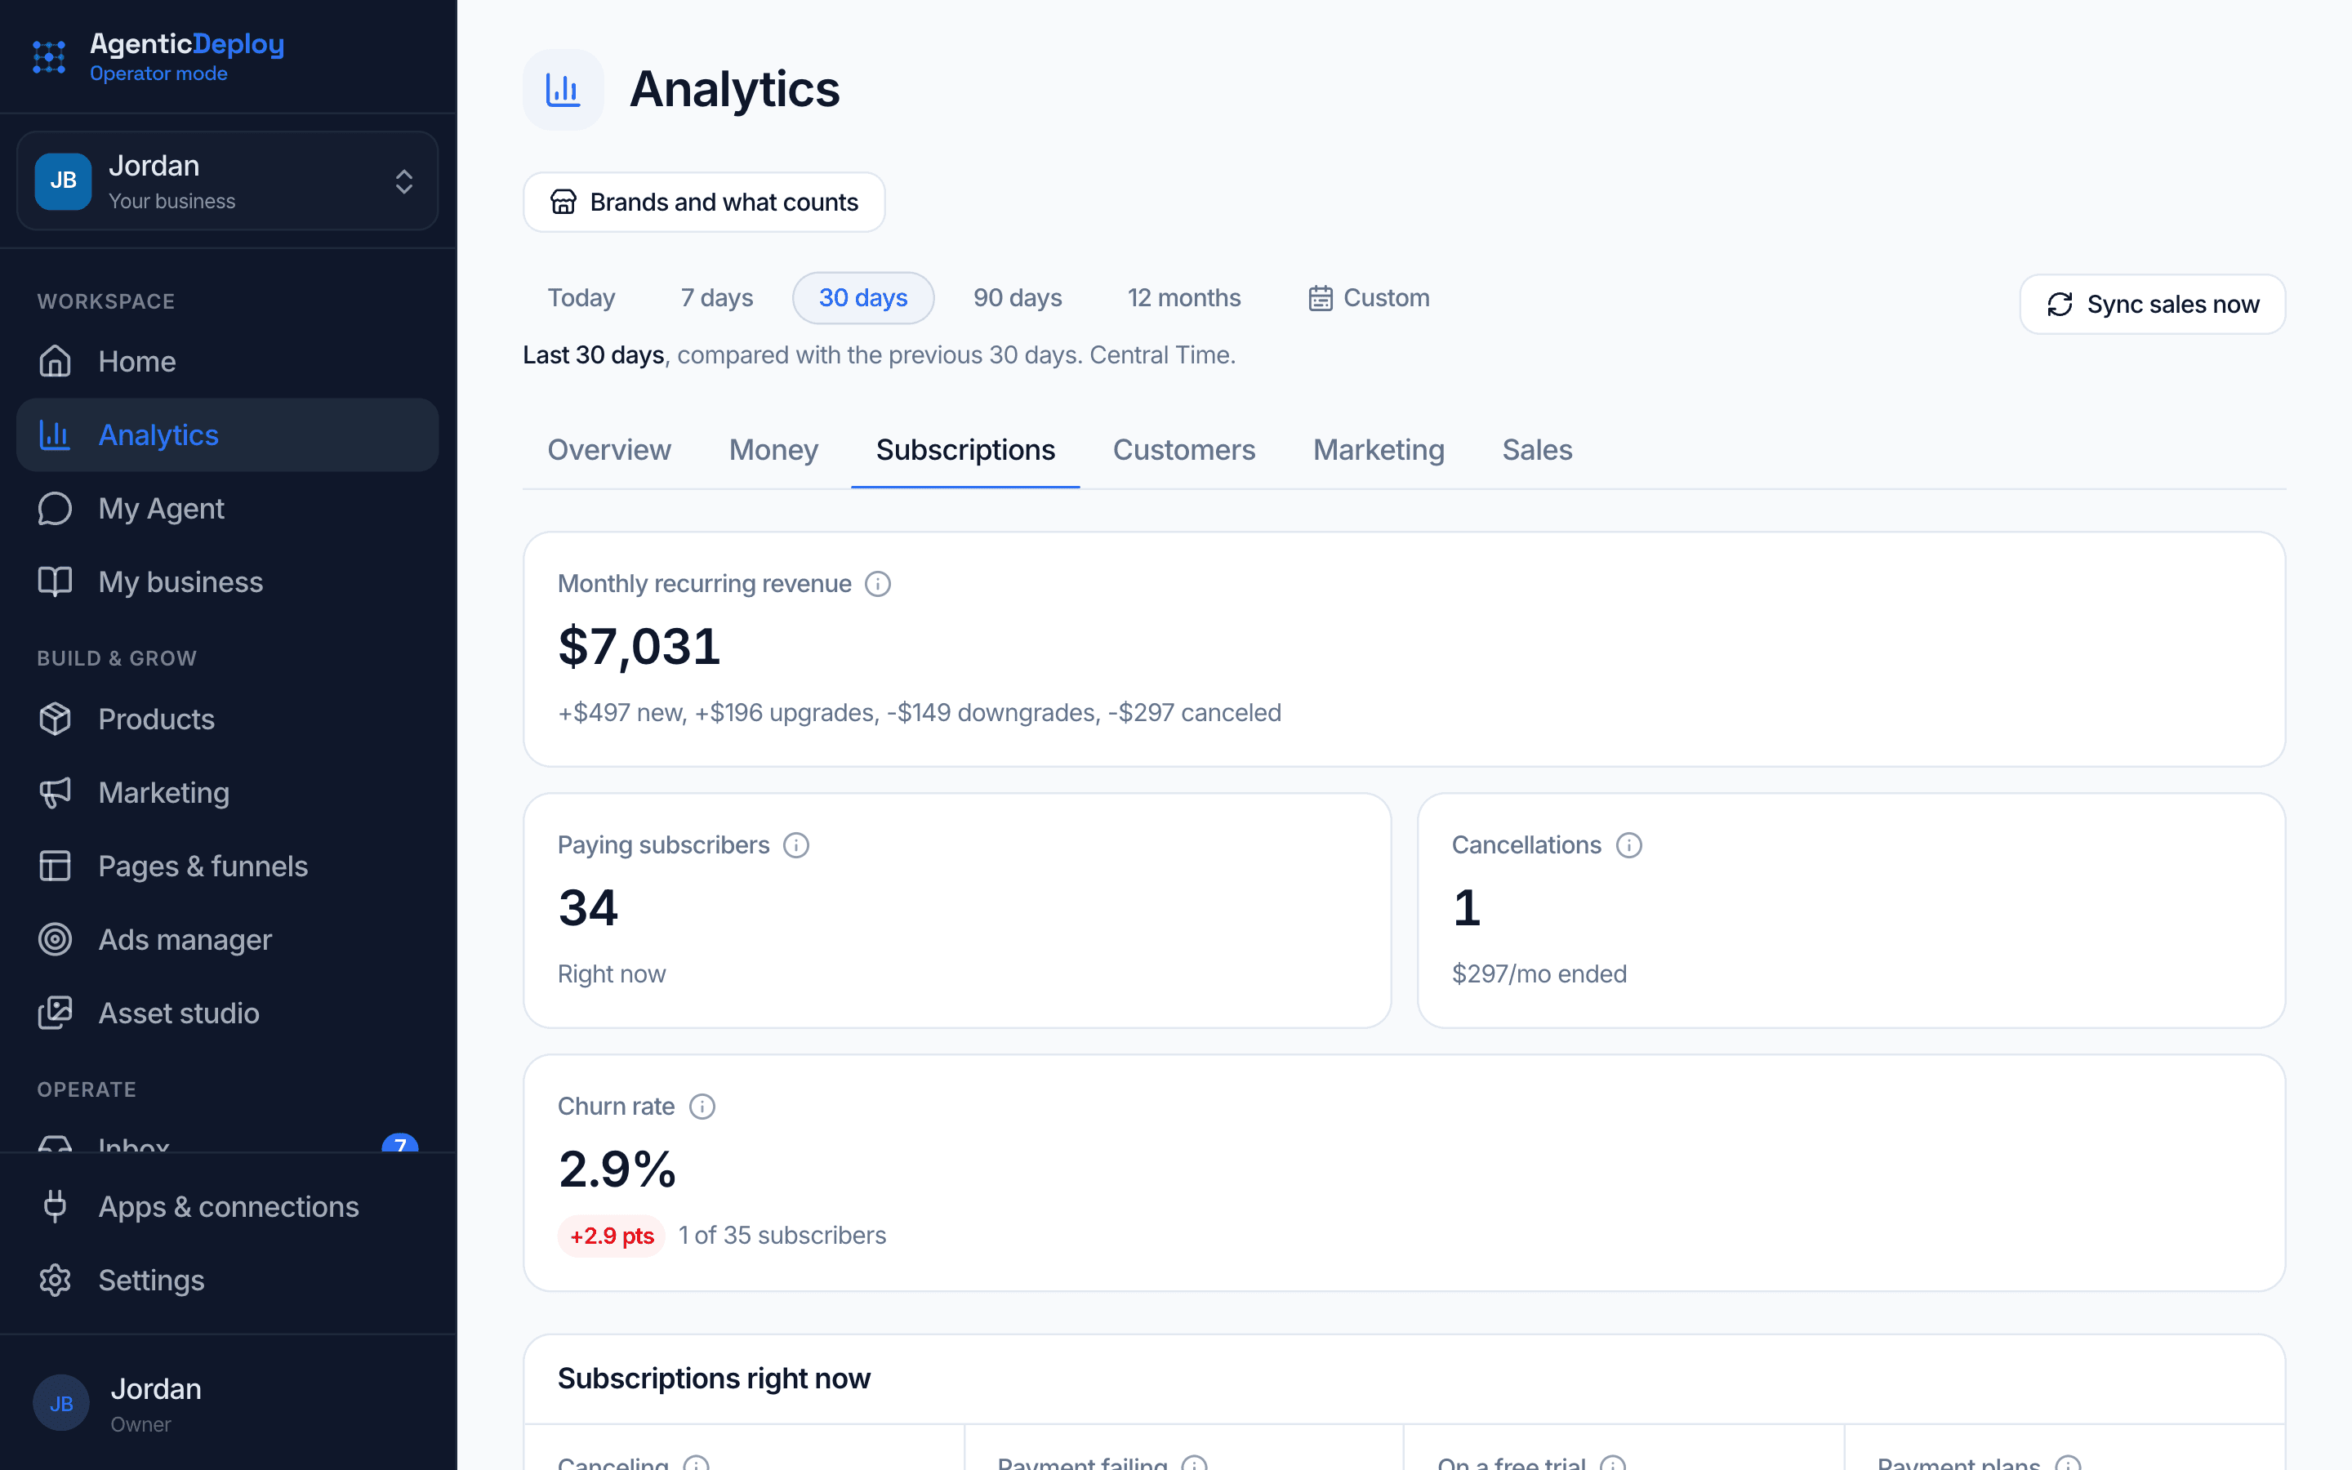Select the 12 months range

coord(1184,297)
